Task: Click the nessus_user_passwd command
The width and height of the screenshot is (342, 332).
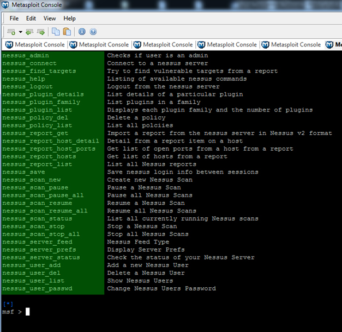Action: coord(37,288)
